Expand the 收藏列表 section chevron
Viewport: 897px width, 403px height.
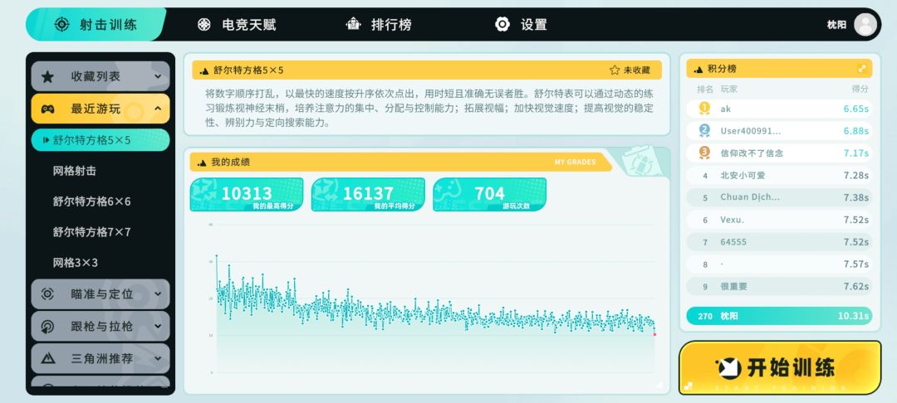pyautogui.click(x=158, y=76)
